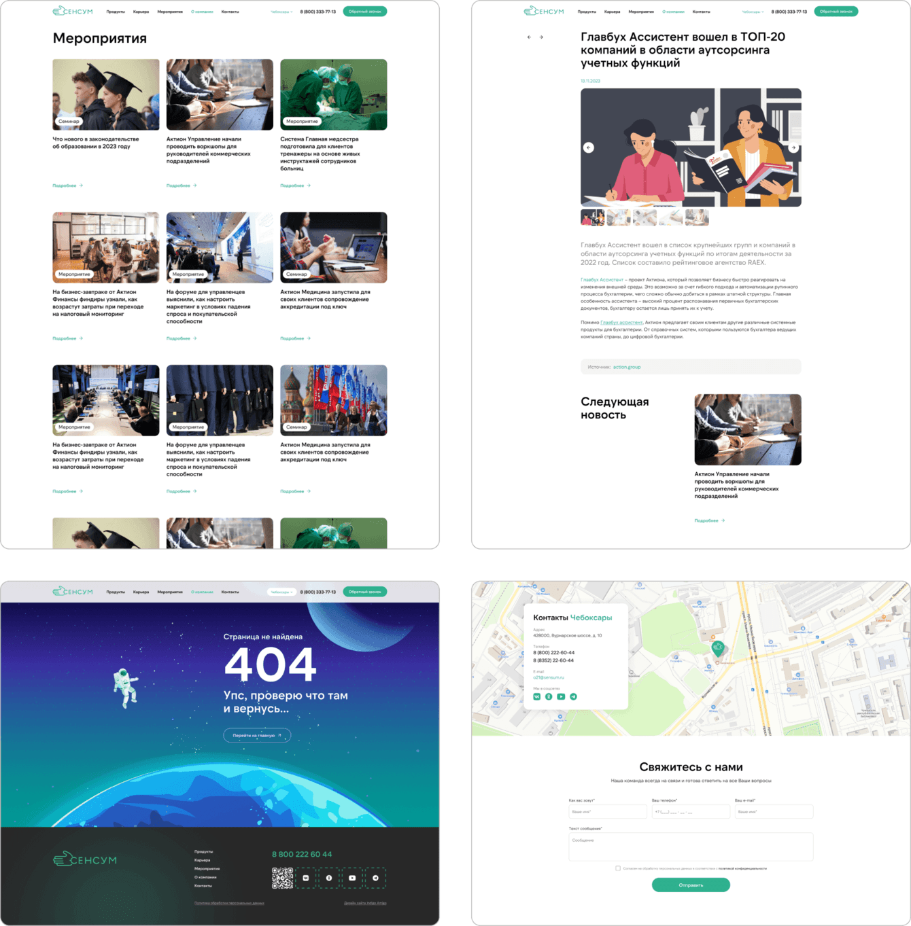
Task: Click the 8 (800) 222-60-44 phone in the contacts card
Action: click(x=553, y=652)
